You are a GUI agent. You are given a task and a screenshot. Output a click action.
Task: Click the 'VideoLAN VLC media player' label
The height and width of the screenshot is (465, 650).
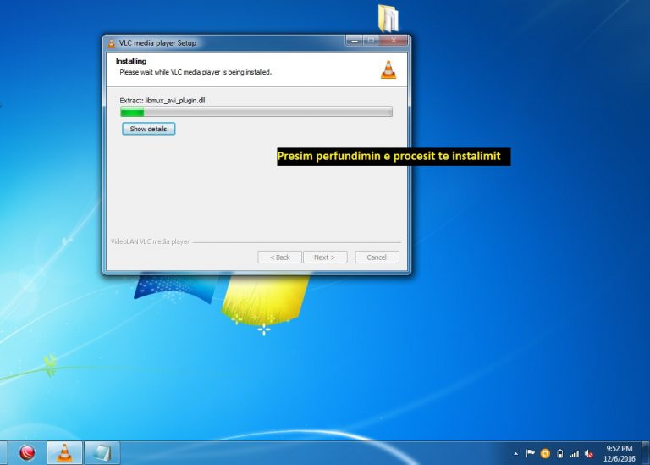tap(150, 241)
